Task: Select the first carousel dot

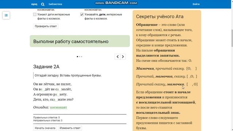Action: [x=78, y=57]
